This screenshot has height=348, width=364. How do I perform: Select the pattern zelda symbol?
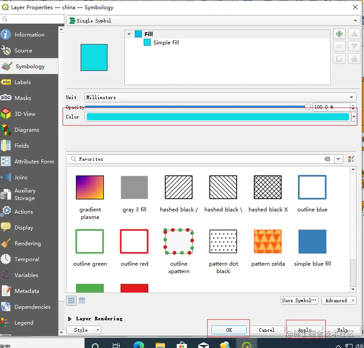click(267, 241)
